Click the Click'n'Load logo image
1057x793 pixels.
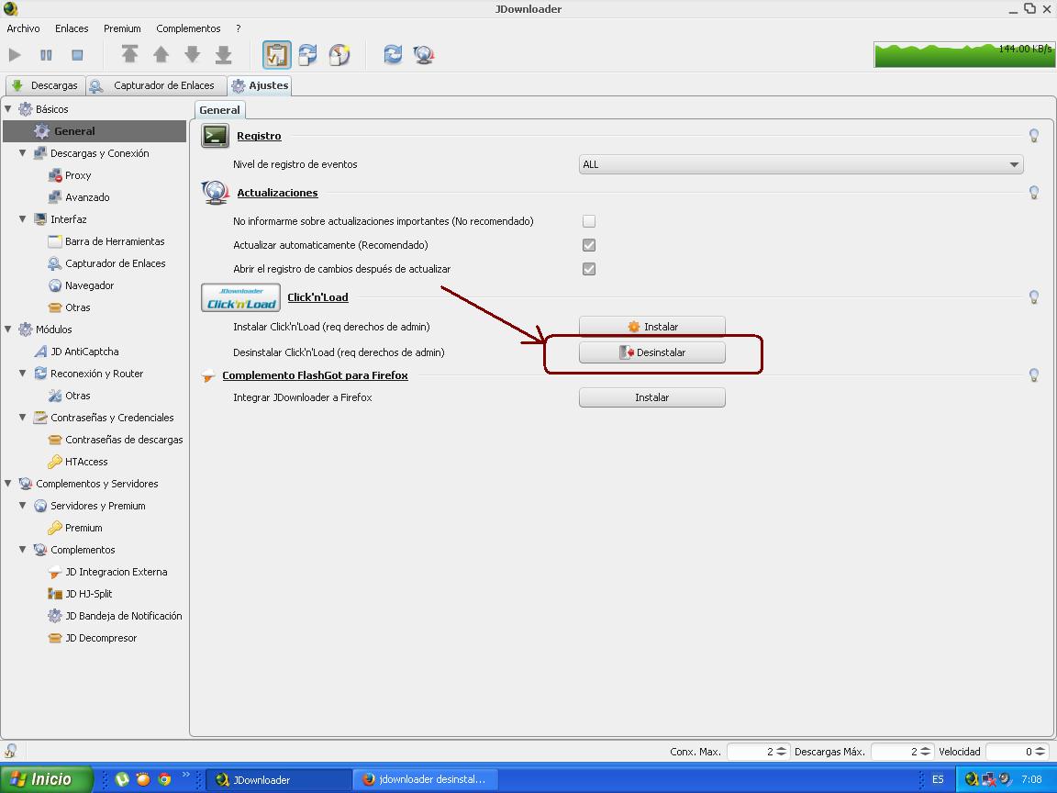[x=240, y=297]
